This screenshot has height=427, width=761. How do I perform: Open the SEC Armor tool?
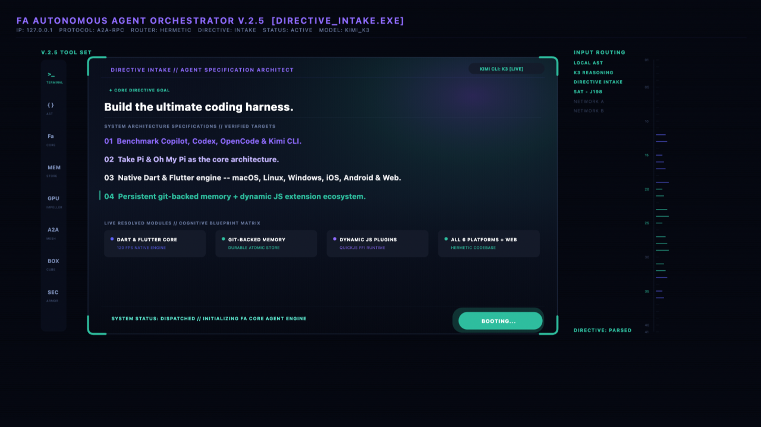54,296
